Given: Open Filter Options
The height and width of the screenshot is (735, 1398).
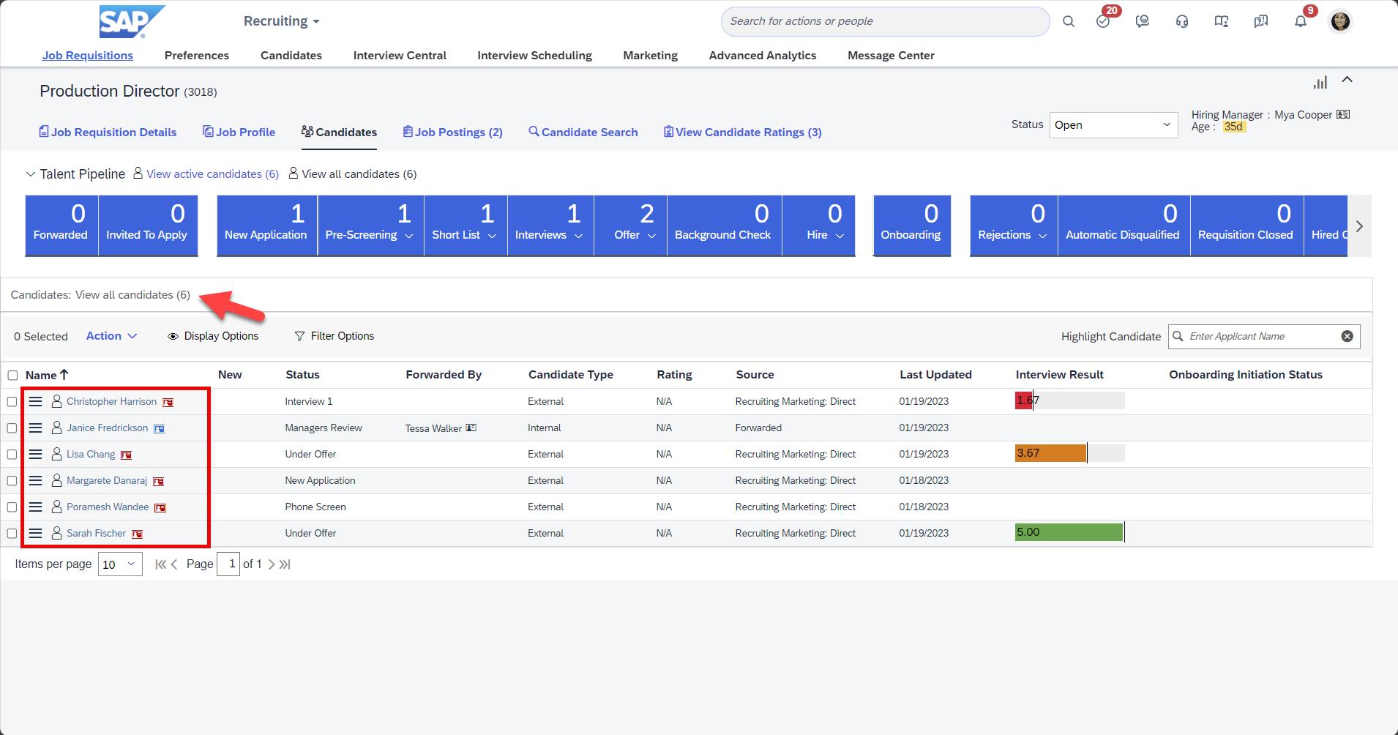Looking at the screenshot, I should (x=334, y=336).
